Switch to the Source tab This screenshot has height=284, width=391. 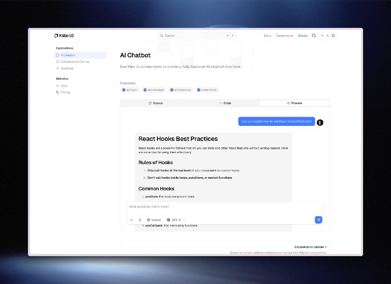pos(155,103)
